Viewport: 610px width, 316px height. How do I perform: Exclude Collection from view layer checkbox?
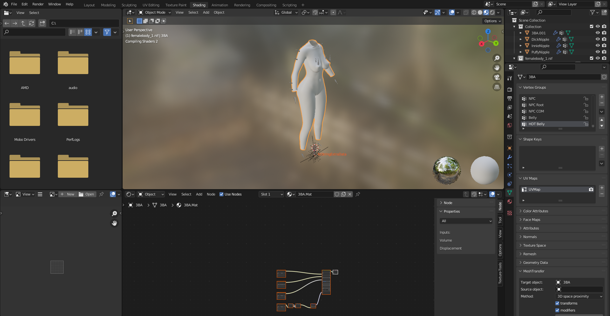pos(592,27)
